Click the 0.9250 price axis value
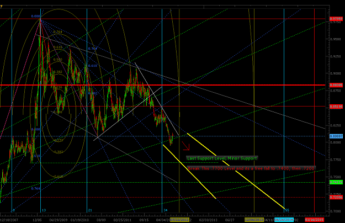The image size is (345, 223). point(336,56)
